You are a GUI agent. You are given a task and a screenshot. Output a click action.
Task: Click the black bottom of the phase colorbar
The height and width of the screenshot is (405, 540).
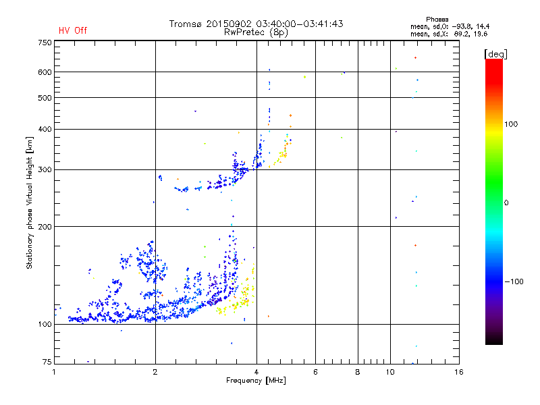tap(494, 340)
